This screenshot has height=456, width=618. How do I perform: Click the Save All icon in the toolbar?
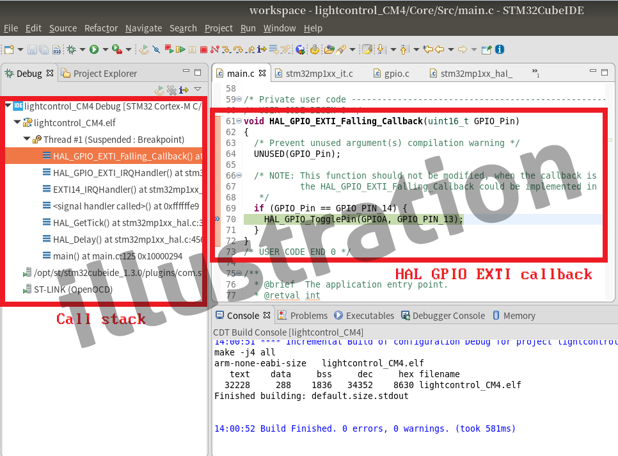44,49
